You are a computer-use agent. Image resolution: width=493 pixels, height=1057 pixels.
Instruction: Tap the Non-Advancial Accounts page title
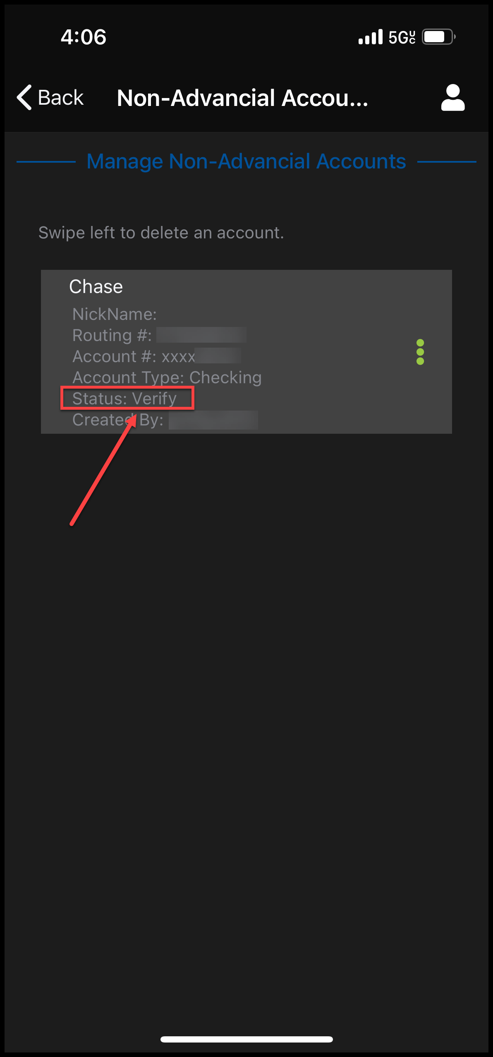(x=242, y=98)
